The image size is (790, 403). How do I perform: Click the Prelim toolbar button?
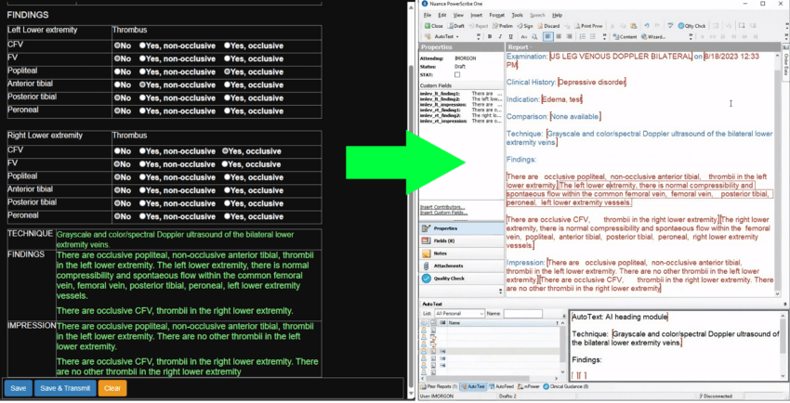coord(503,26)
